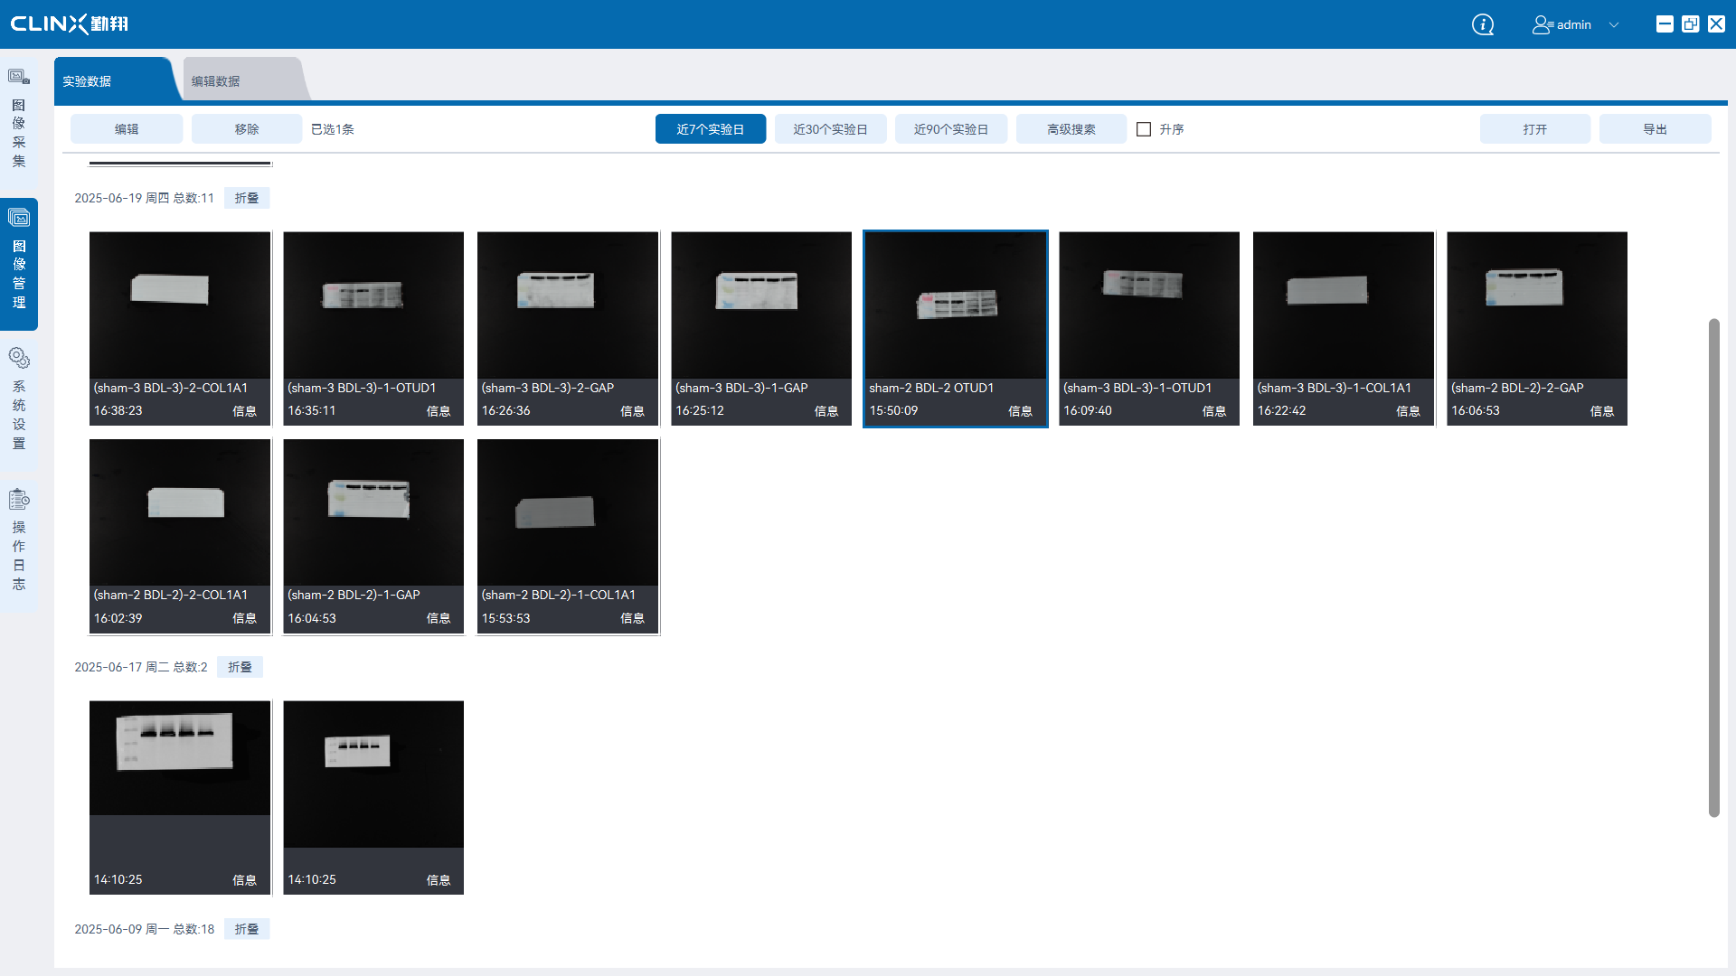Click the 导出 export button

(1655, 129)
